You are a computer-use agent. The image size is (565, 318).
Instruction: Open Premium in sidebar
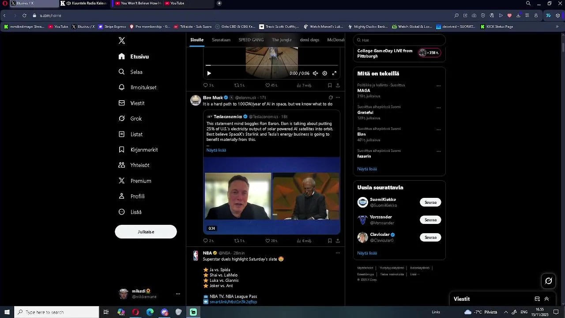[x=135, y=181]
